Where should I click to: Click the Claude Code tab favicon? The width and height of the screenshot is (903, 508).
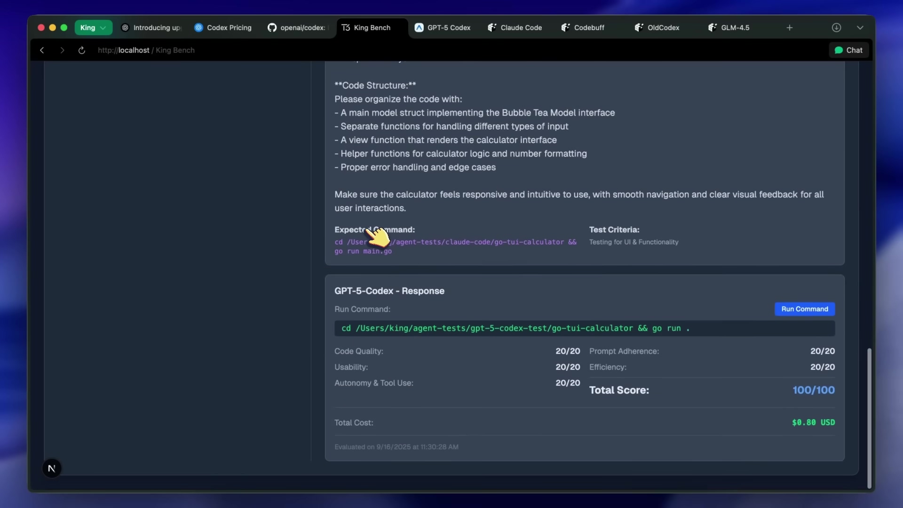click(492, 28)
